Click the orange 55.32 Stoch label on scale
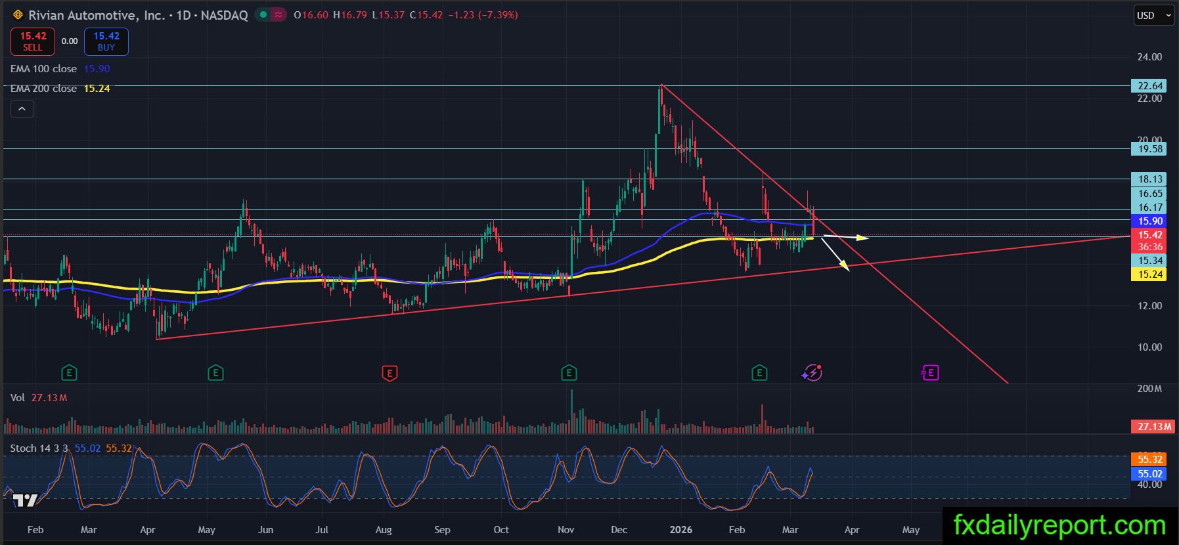The height and width of the screenshot is (545, 1179). (x=1150, y=460)
